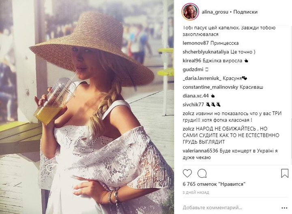Visit kireal96 user profile

pos(192,61)
